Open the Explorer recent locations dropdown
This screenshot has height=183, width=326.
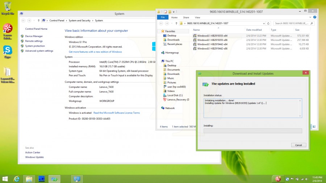click(172, 24)
